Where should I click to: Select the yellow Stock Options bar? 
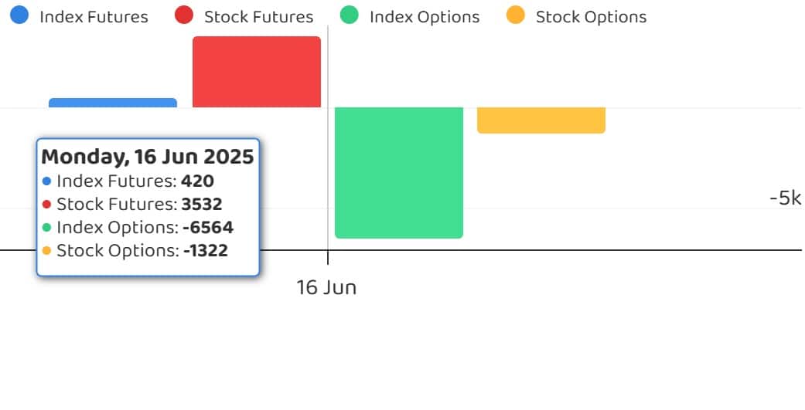(541, 120)
